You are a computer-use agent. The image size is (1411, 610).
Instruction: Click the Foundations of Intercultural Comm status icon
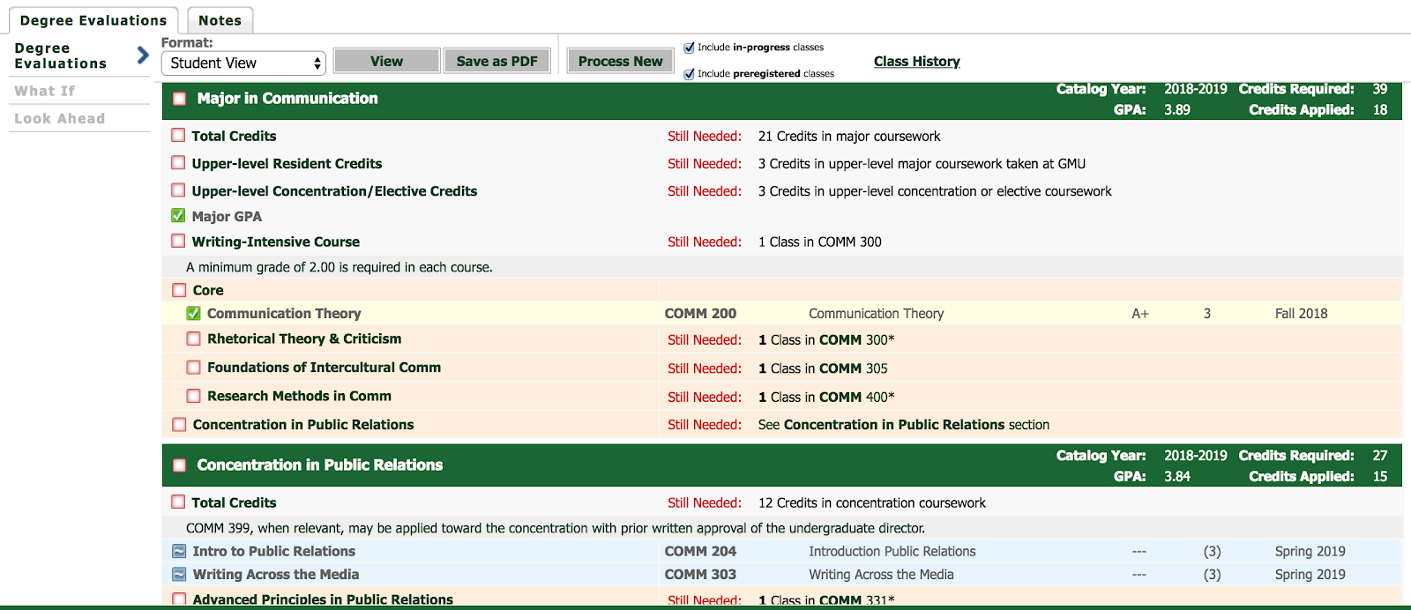193,368
